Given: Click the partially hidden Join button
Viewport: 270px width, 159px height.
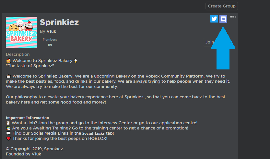Looking at the screenshot, I should click(x=210, y=42).
